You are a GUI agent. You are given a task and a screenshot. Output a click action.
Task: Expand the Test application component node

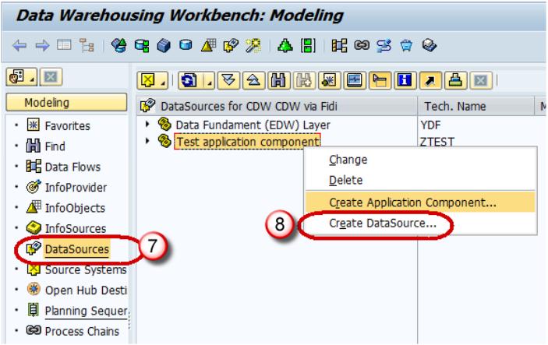click(x=148, y=141)
